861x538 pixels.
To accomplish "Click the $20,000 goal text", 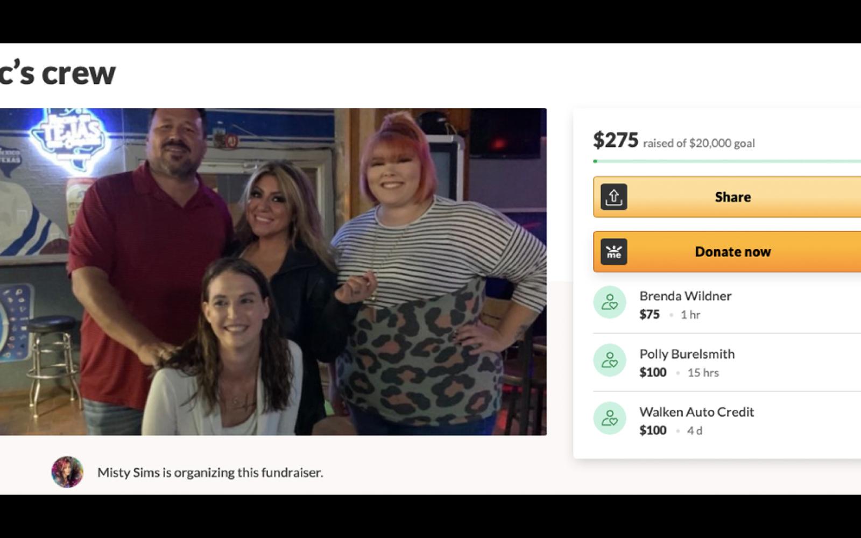I will coord(722,143).
